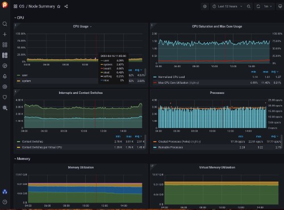
Task: Open the Dashboards four-squares icon in sidebar
Action: click(x=5, y=45)
